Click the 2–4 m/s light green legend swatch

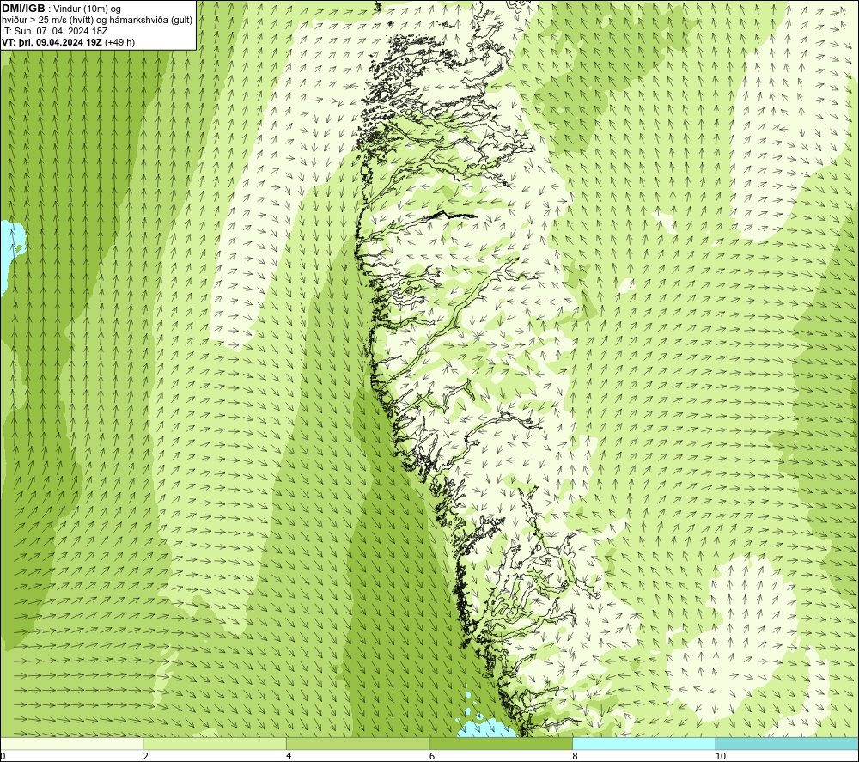pyautogui.click(x=215, y=743)
